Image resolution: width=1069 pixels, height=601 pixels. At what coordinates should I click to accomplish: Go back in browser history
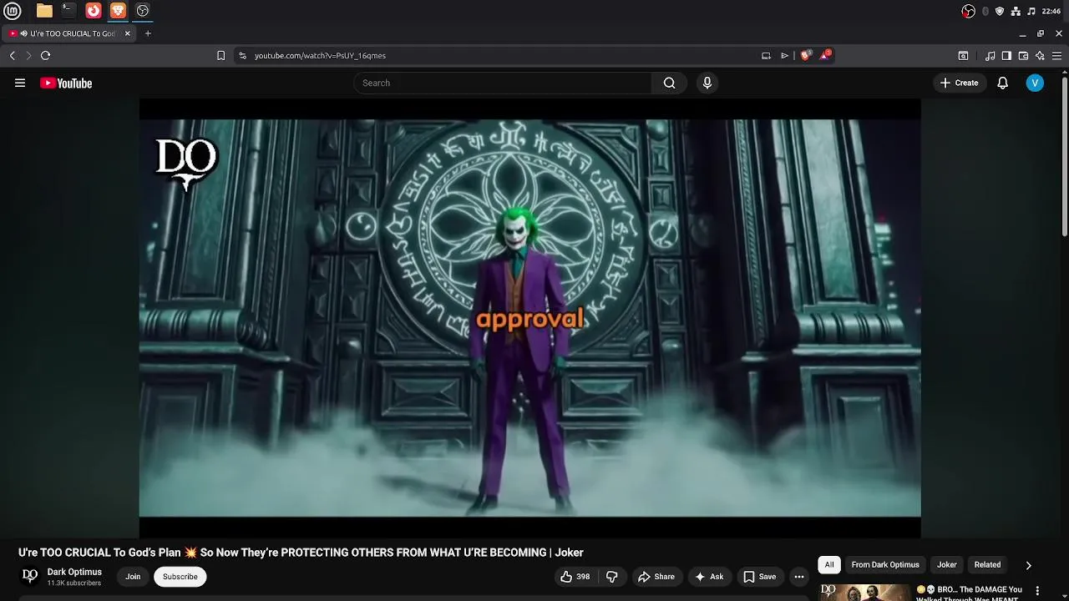click(x=12, y=55)
